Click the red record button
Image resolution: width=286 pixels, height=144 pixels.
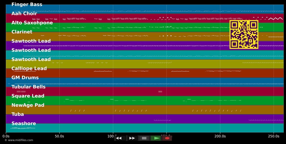click(x=167, y=138)
